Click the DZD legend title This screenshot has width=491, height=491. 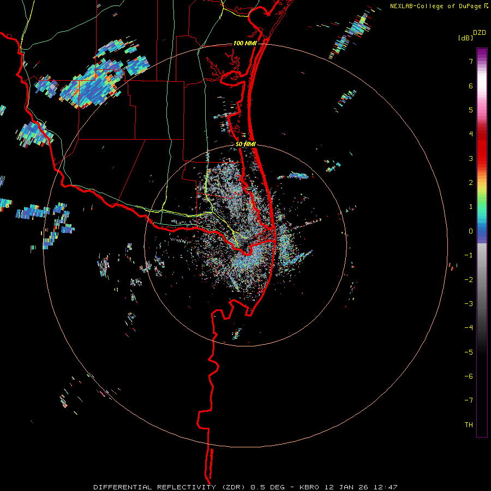coord(480,33)
